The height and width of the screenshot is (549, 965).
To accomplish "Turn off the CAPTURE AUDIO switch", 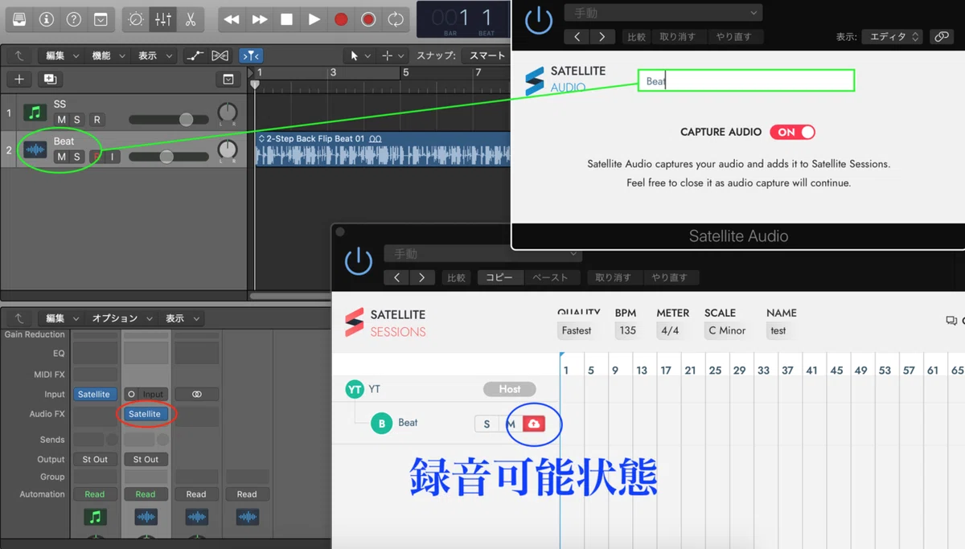I will coord(792,132).
